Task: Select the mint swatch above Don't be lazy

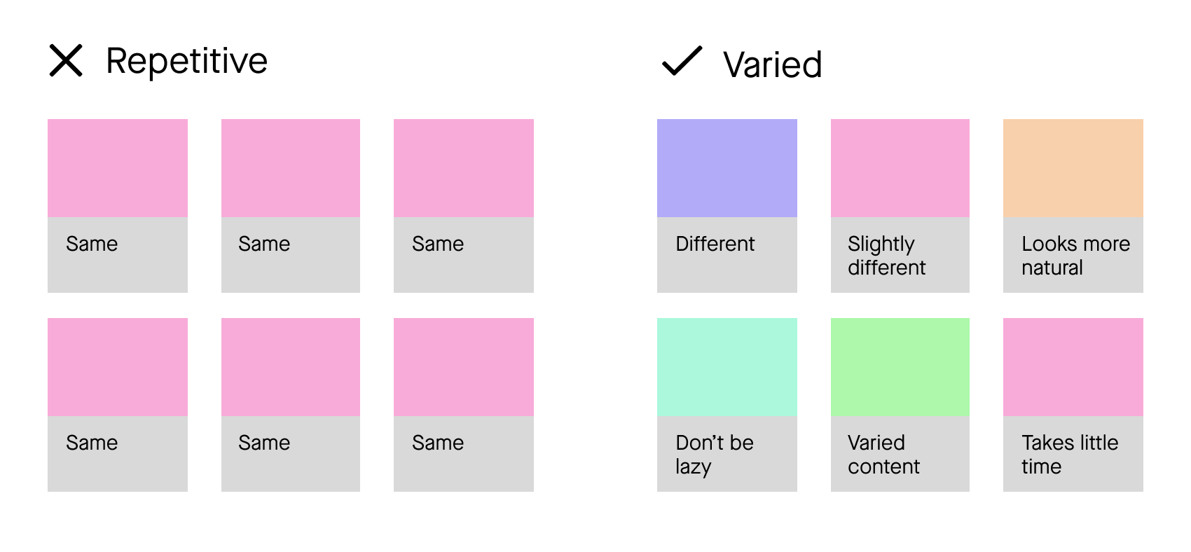Action: click(727, 367)
